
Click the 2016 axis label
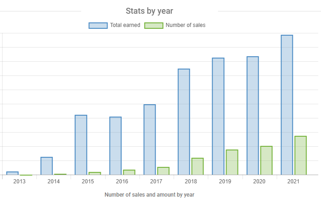[x=122, y=182]
